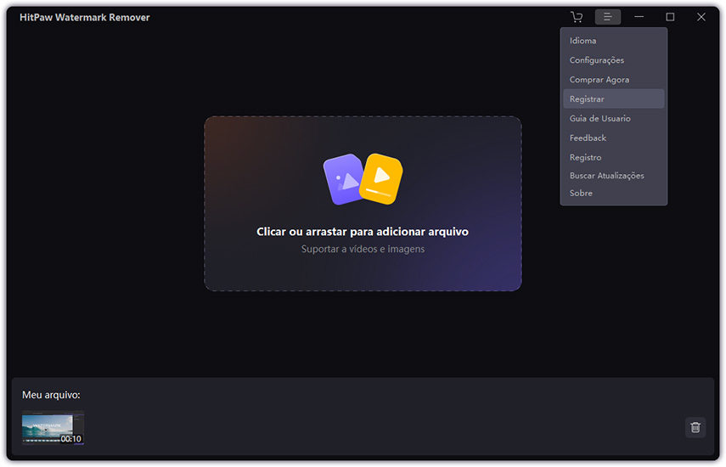Image resolution: width=726 pixels, height=467 pixels.
Task: Select Buscar Atualizações
Action: tap(613, 176)
